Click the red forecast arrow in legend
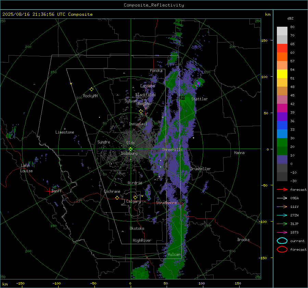The image size is (308, 288). pos(282,189)
